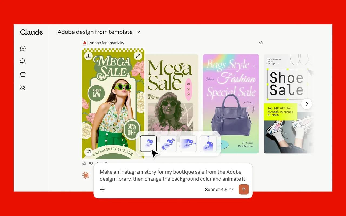Click the red Adobe logo icon
Image resolution: width=346 pixels, height=216 pixels.
coord(85,43)
